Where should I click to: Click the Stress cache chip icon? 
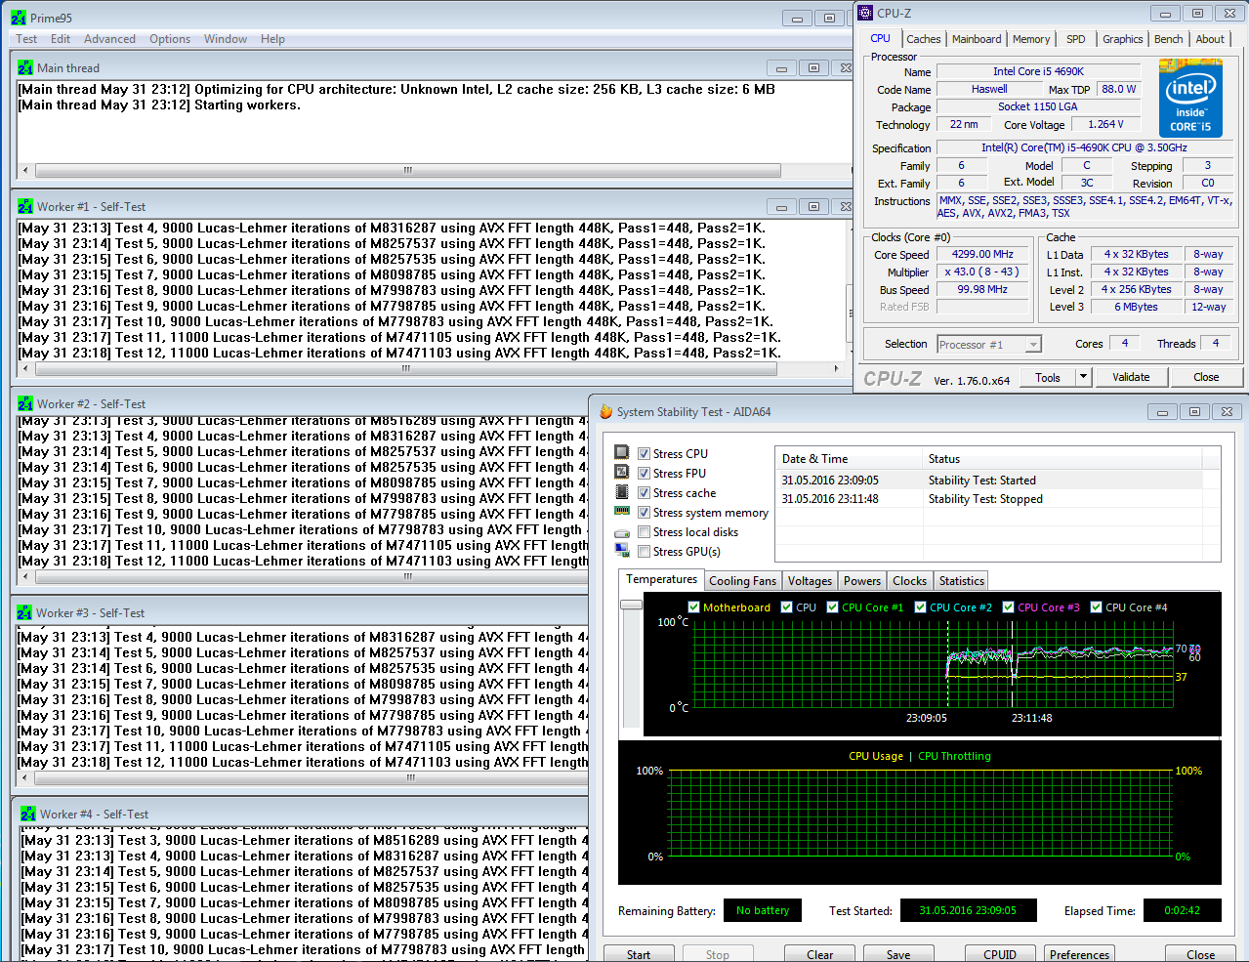622,492
